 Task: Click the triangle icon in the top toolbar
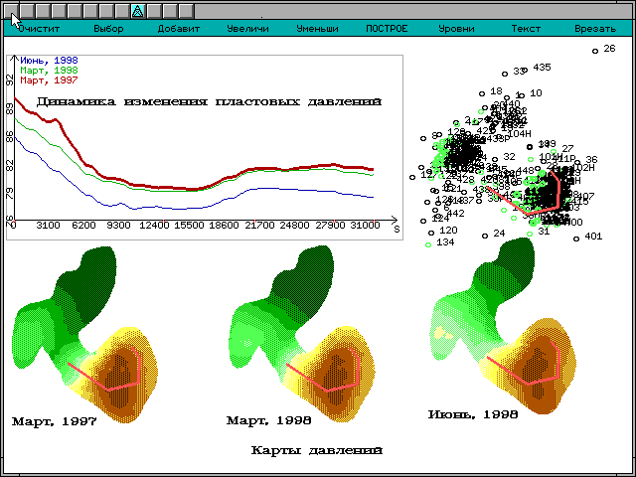point(137,11)
